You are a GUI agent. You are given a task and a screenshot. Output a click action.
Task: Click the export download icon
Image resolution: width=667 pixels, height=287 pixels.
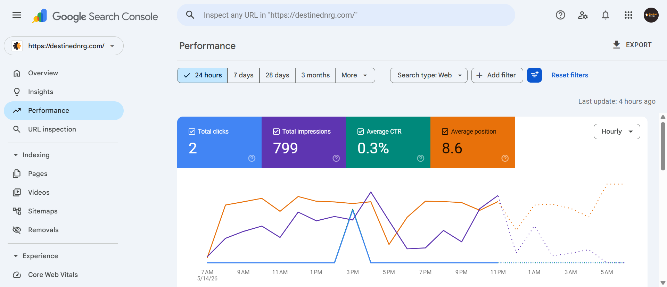pyautogui.click(x=616, y=45)
